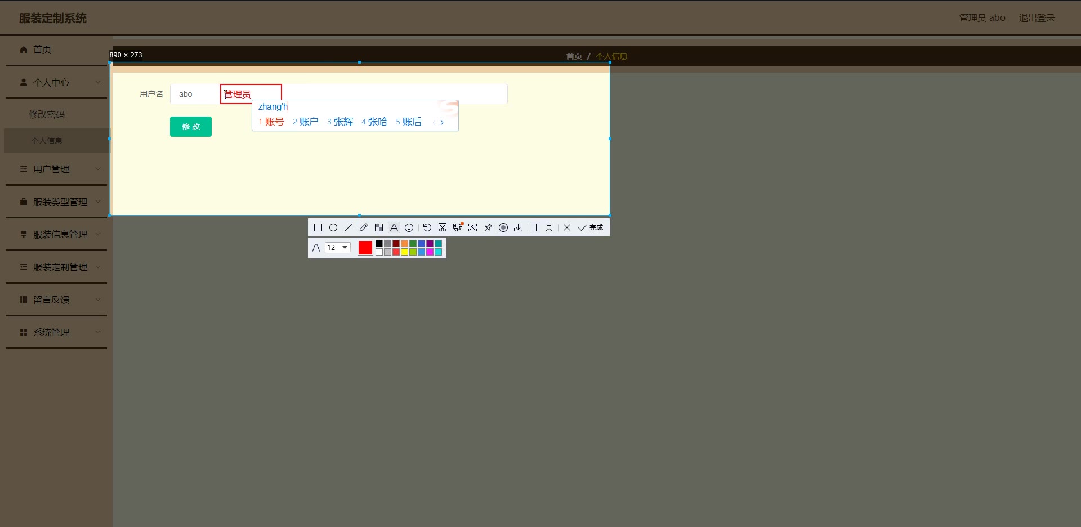
Task: Choose IME candidate 5 账后
Action: point(409,122)
